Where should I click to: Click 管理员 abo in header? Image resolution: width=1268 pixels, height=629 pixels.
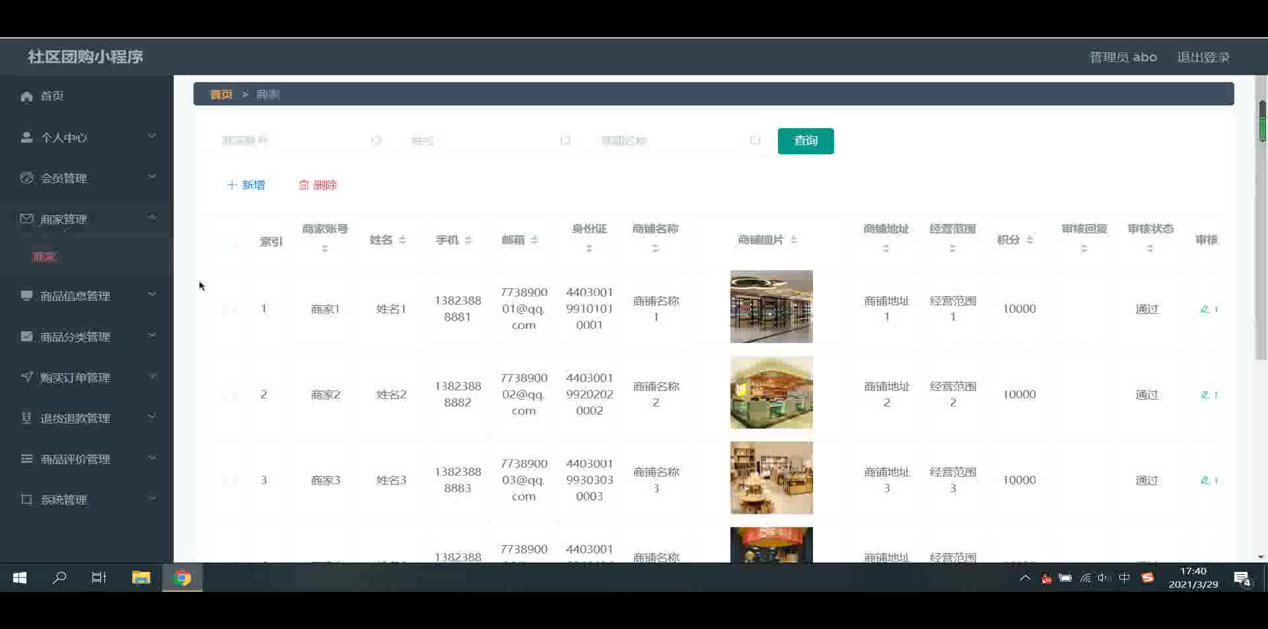1123,57
